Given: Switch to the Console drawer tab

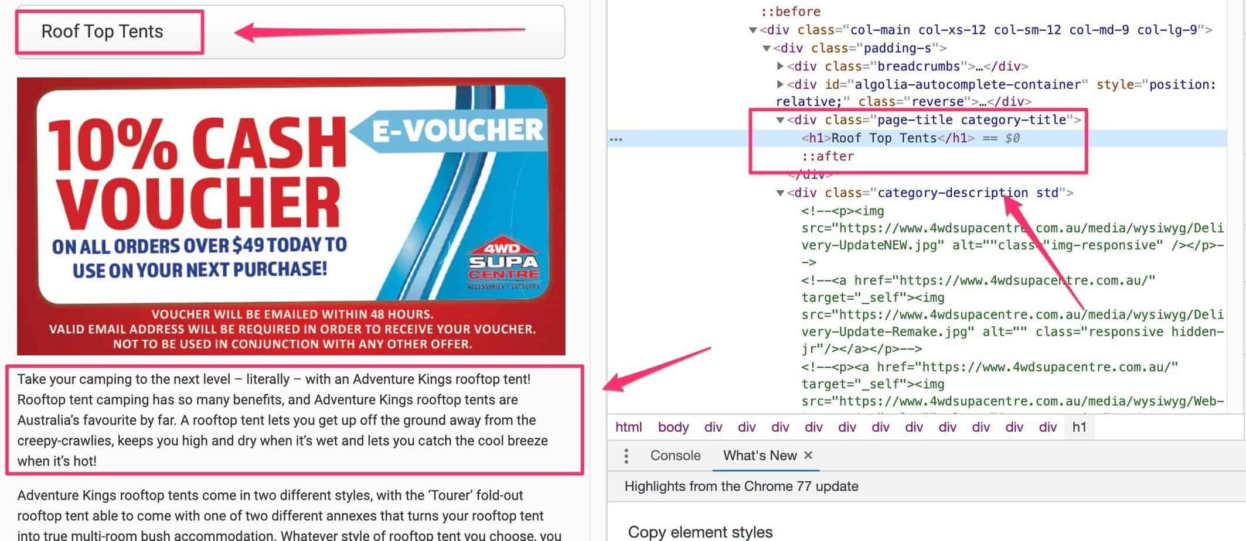Looking at the screenshot, I should click(675, 456).
